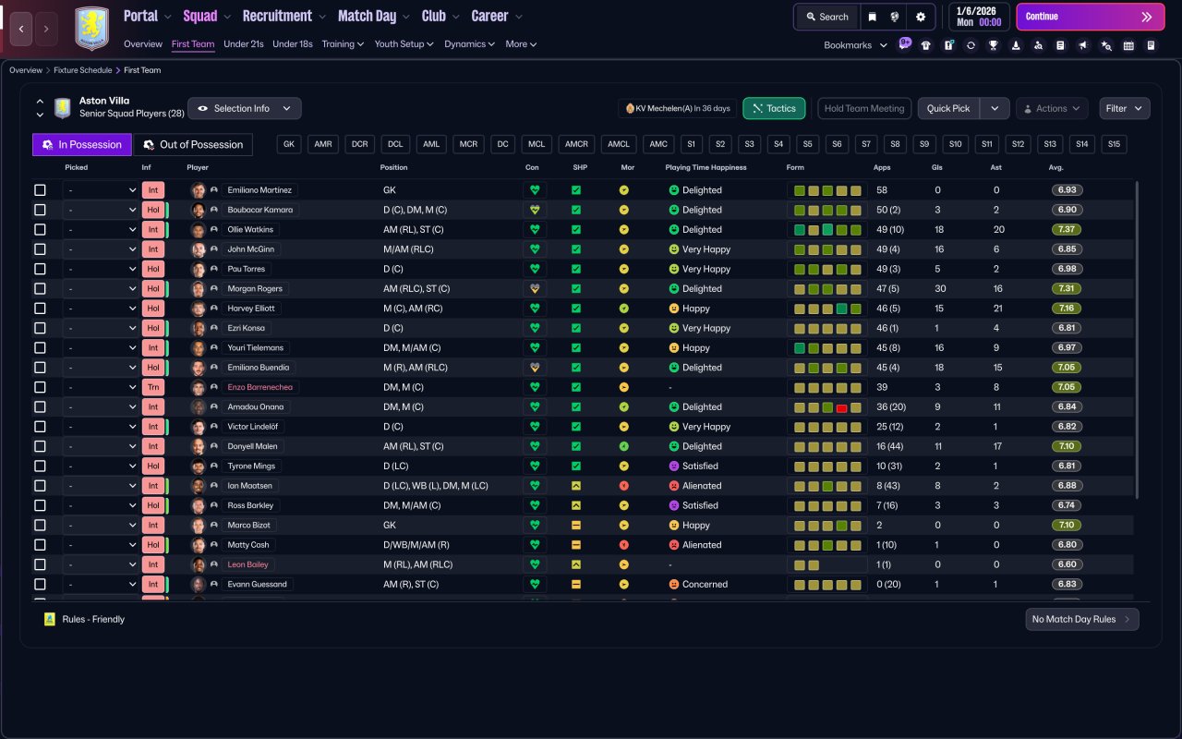Click Ollie Watkins morale icon
The image size is (1182, 739).
click(x=623, y=230)
